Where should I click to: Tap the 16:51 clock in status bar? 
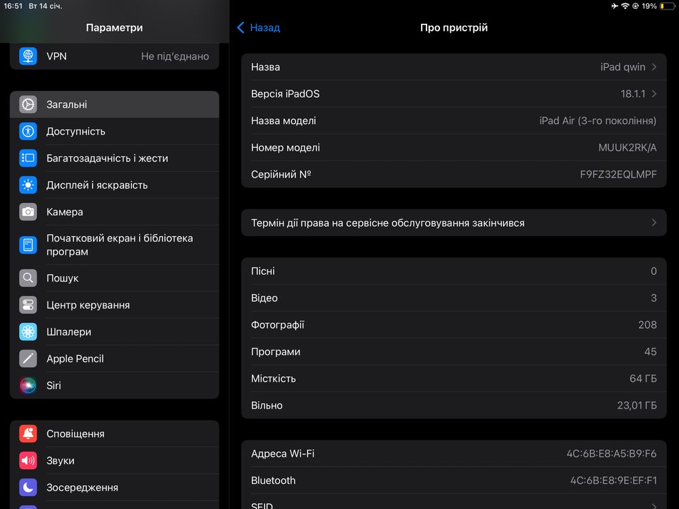point(13,6)
